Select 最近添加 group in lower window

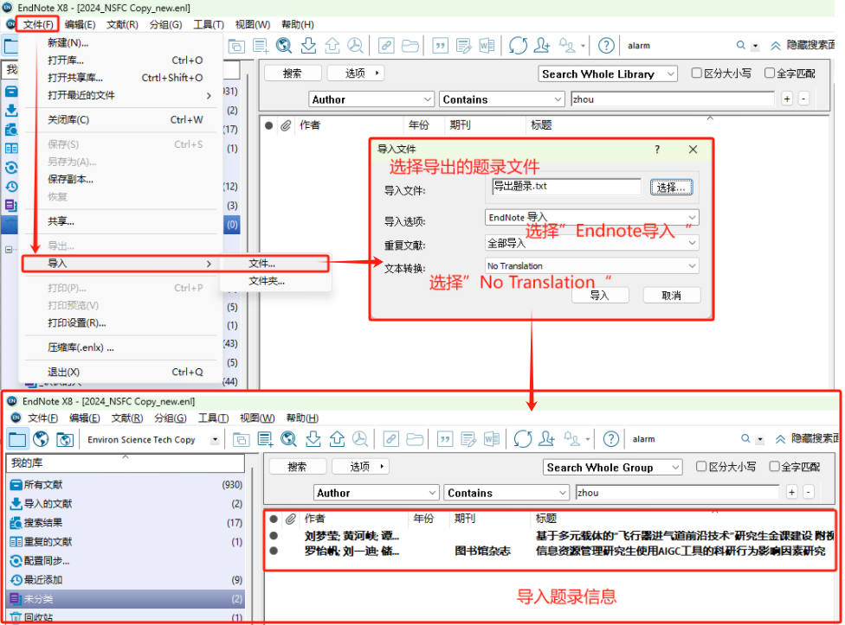[126, 580]
